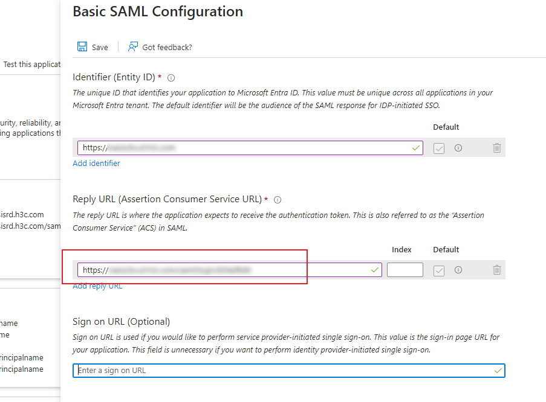This screenshot has height=402, width=546.
Task: Click Test this application text in background pane
Action: click(31, 65)
